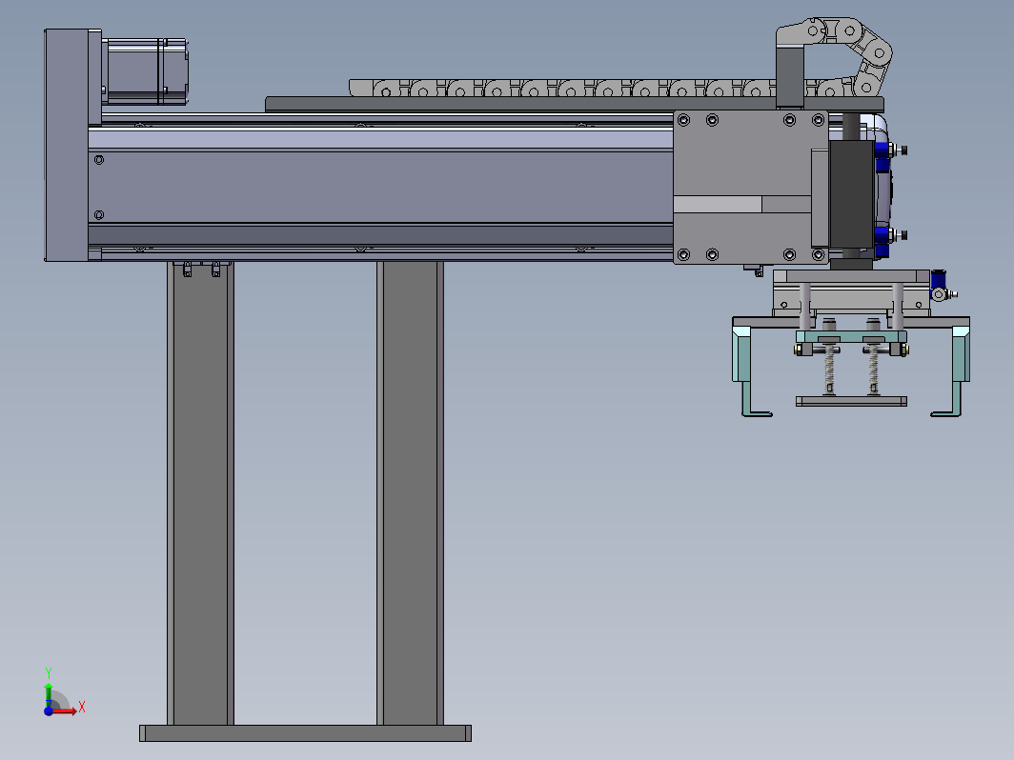Screen dimensions: 1014x760
Task: Click the red X axis arrow of the triad
Action: pos(66,710)
